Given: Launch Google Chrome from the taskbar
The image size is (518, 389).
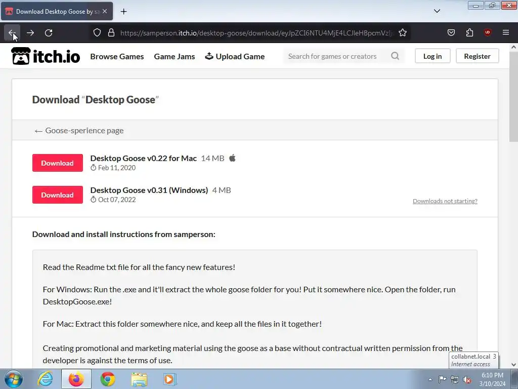Looking at the screenshot, I should pos(108,379).
